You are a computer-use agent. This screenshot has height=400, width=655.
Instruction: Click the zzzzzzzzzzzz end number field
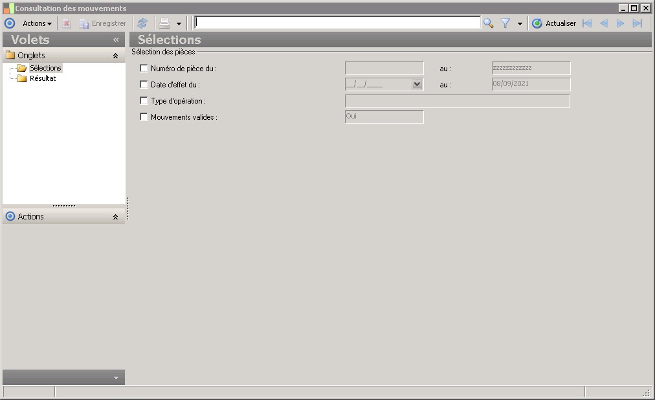[x=531, y=68]
